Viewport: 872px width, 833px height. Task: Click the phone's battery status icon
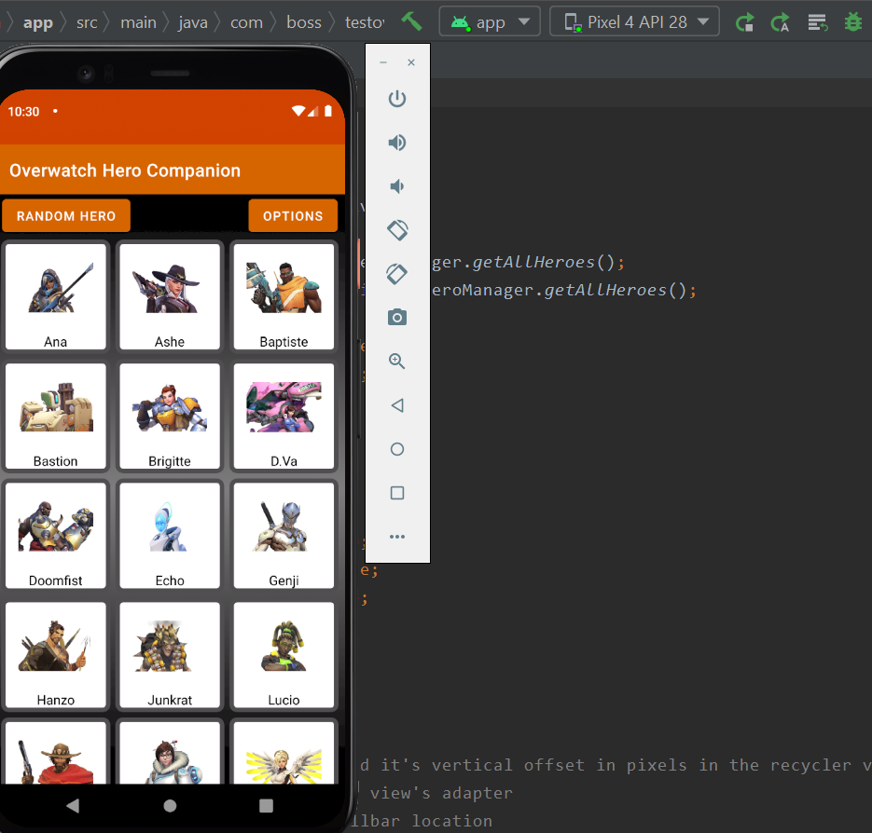coord(328,111)
